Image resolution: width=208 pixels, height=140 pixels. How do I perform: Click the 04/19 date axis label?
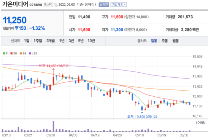(x=95, y=135)
